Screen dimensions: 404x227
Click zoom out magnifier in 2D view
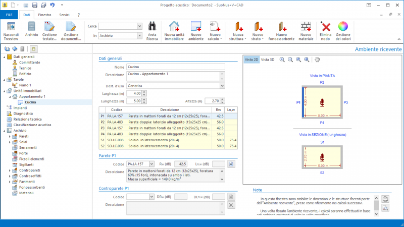tap(290, 60)
